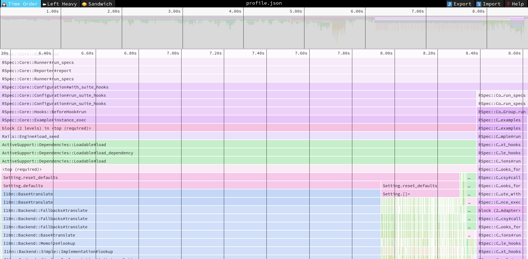Click the Sandwich view icon
528x259 pixels.
[x=84, y=4]
